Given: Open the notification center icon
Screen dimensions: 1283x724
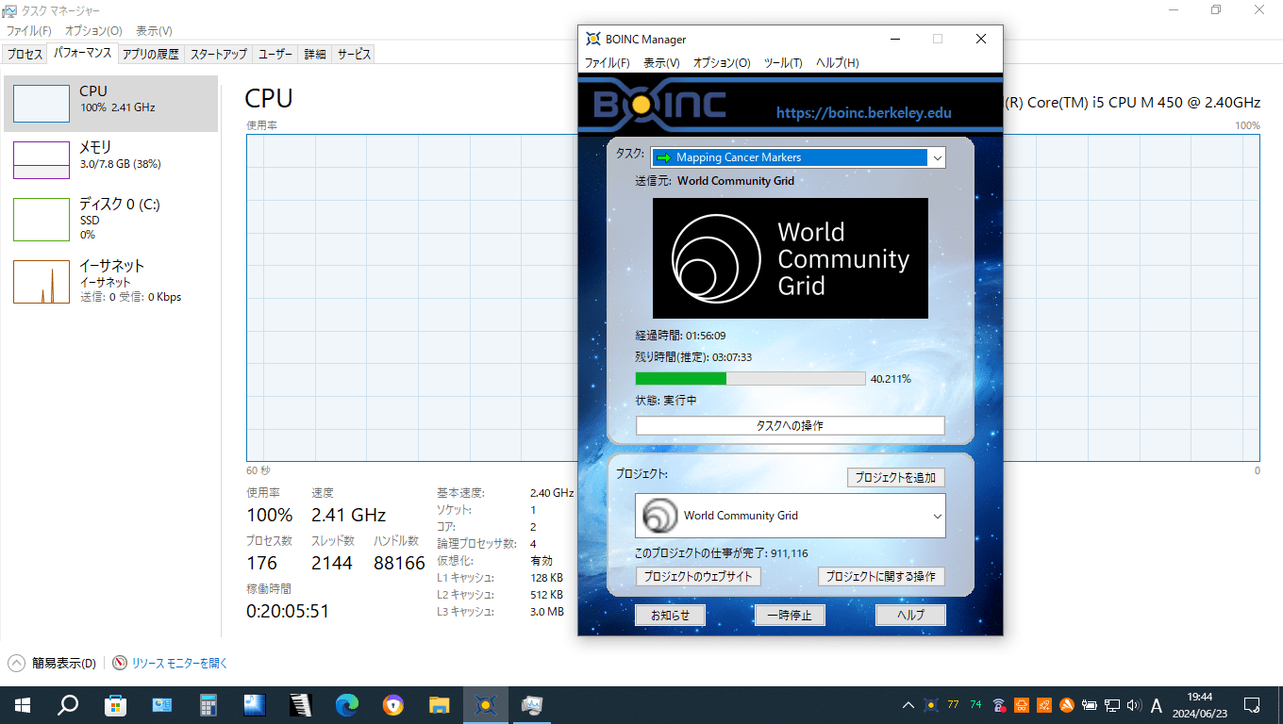Looking at the screenshot, I should pyautogui.click(x=1252, y=704).
